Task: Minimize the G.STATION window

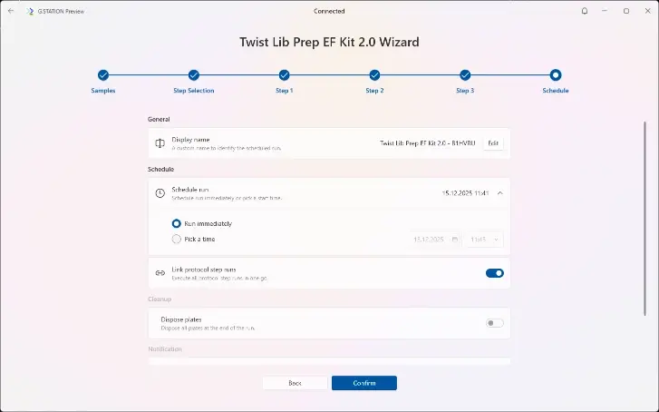Action: click(605, 11)
